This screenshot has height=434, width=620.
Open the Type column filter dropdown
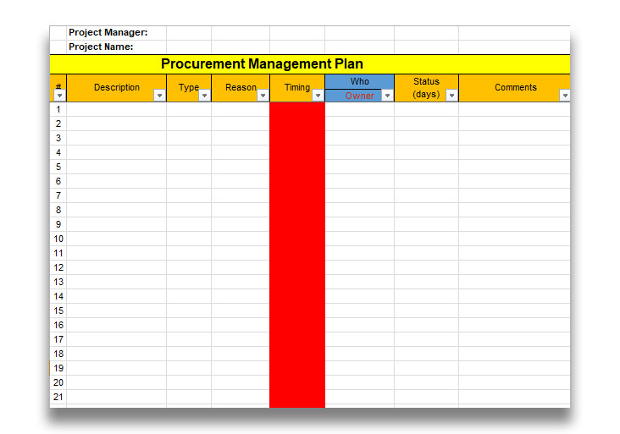pyautogui.click(x=204, y=96)
